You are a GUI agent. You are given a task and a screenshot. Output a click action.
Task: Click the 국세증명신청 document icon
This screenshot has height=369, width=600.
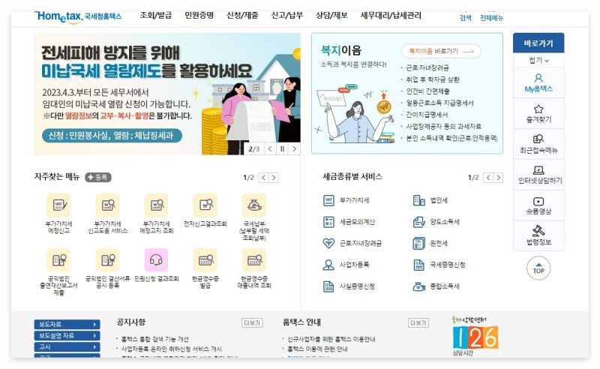pyautogui.click(x=419, y=265)
